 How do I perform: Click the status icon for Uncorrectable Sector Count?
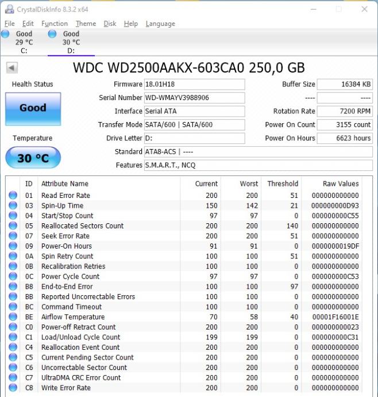[x=13, y=368]
